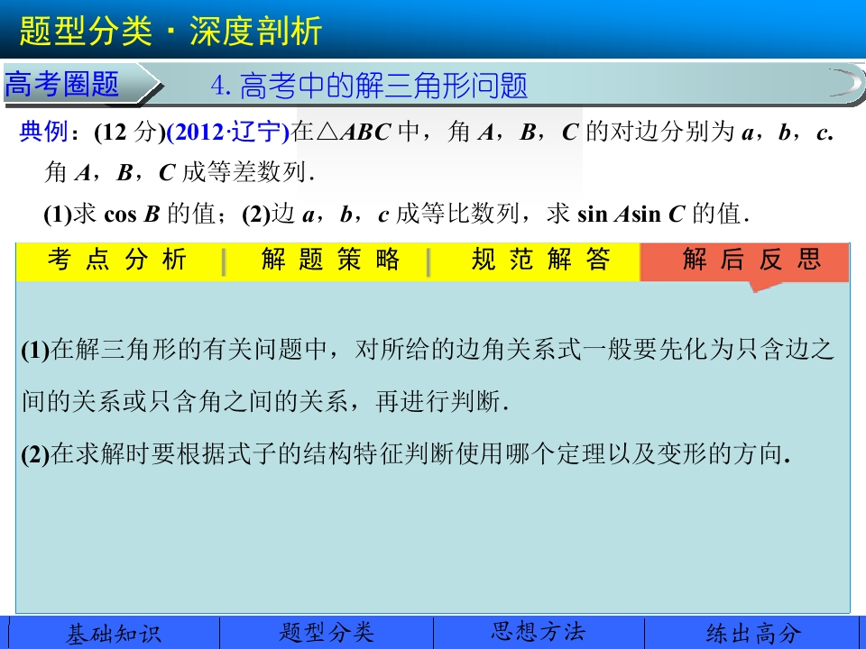
Task: Click the line 角 A，B，C 成等差数列
Action: (x=180, y=173)
